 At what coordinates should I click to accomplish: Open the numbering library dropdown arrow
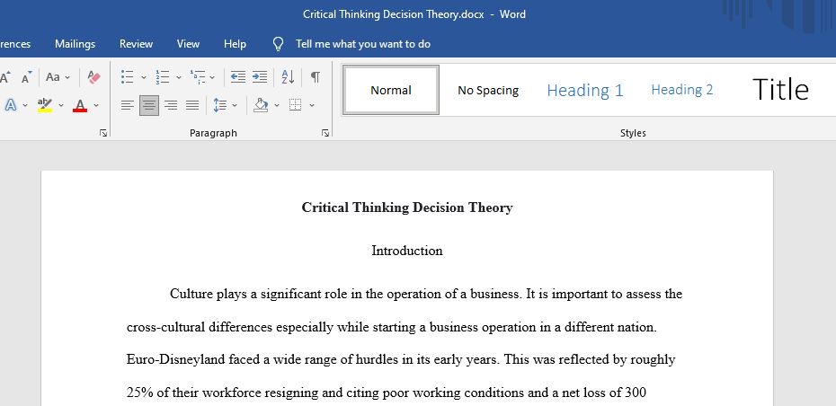pos(179,78)
